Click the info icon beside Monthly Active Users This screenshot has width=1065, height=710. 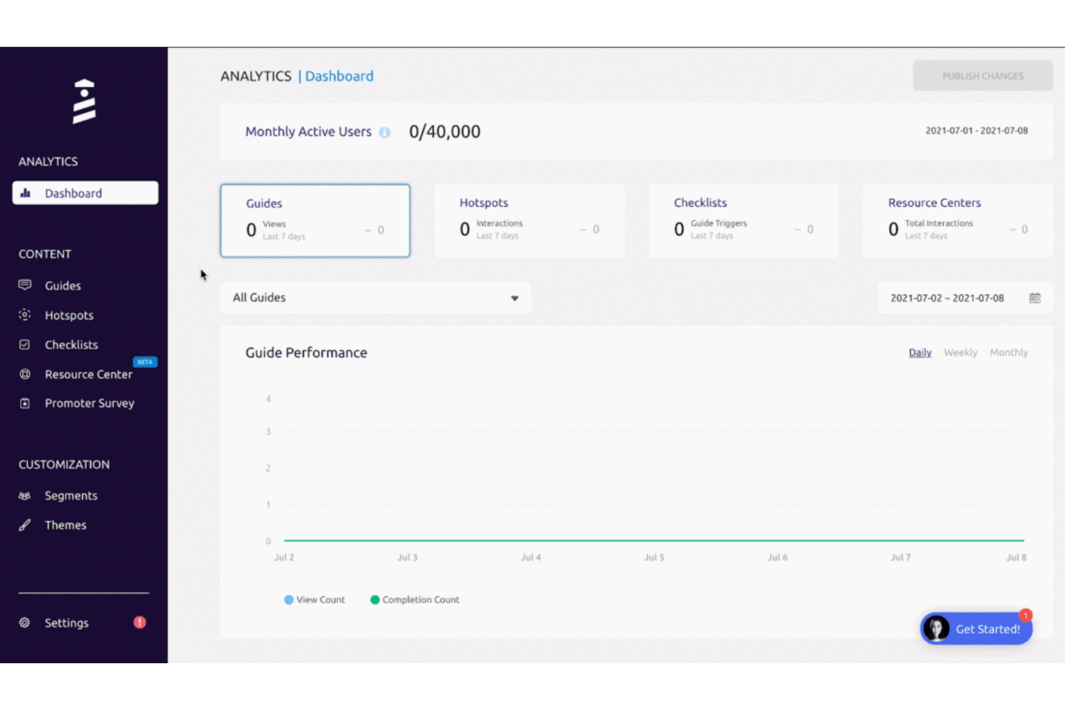coord(385,132)
